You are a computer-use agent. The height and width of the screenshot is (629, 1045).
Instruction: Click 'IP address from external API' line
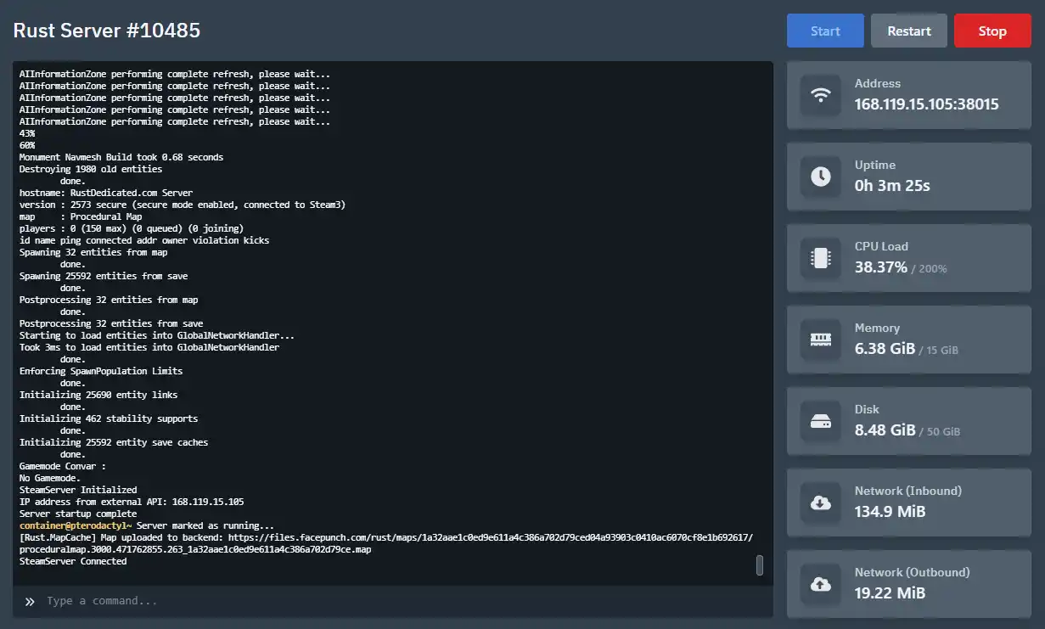(x=132, y=502)
